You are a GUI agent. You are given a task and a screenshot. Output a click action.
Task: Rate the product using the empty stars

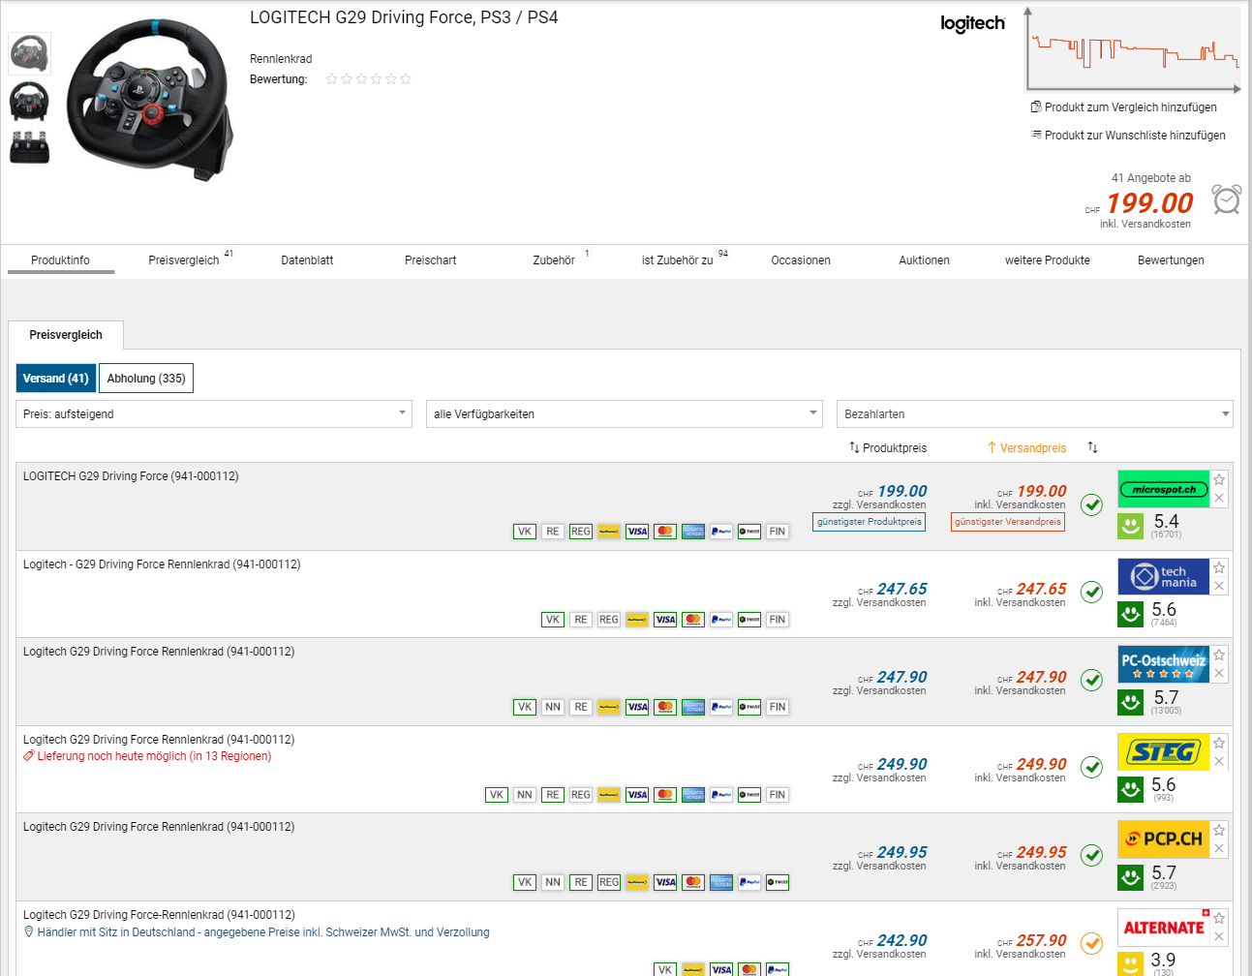369,79
